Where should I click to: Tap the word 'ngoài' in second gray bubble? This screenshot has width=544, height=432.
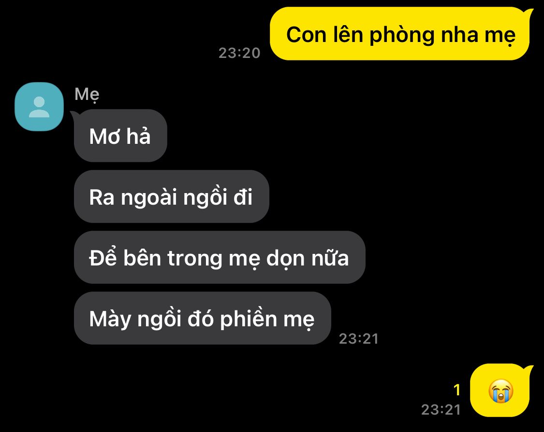[149, 198]
